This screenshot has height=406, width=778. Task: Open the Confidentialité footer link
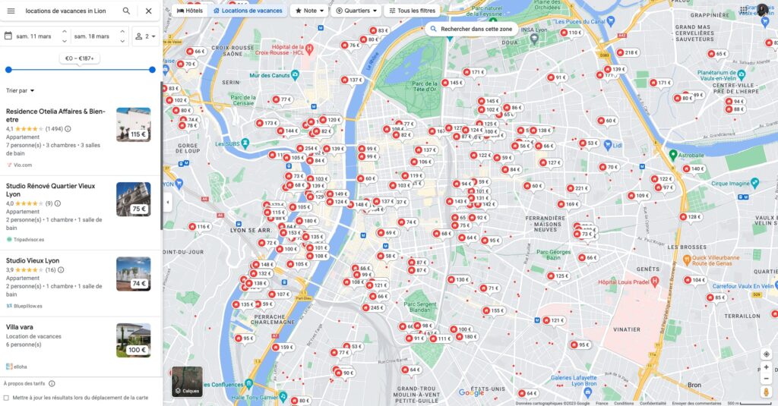[x=653, y=404]
